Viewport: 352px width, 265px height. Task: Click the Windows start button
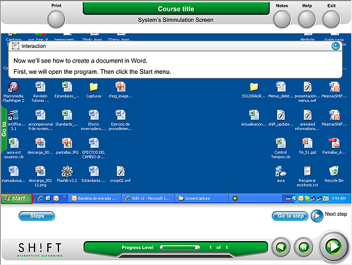[x=17, y=198]
